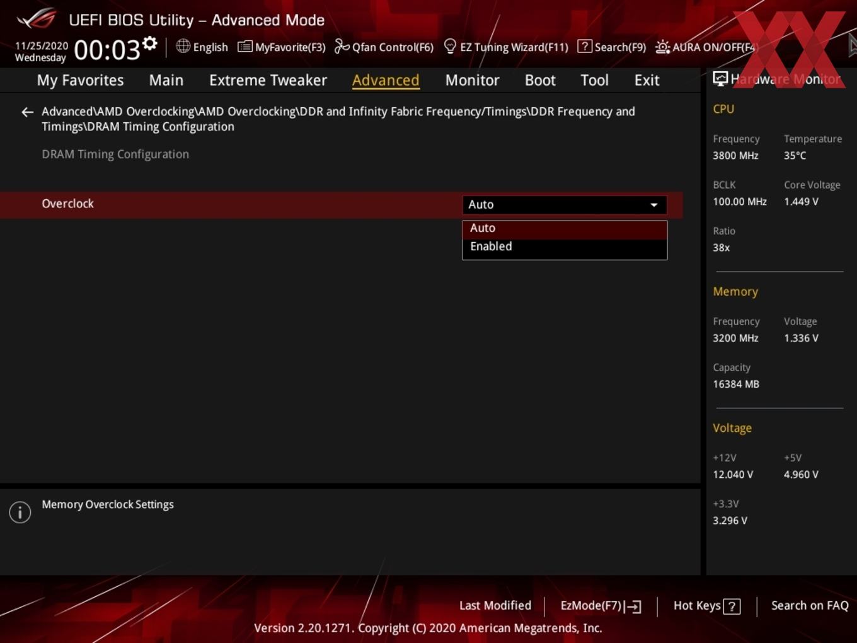Image resolution: width=857 pixels, height=643 pixels.
Task: Choose Enabled in the Overclock list
Action: pos(565,246)
